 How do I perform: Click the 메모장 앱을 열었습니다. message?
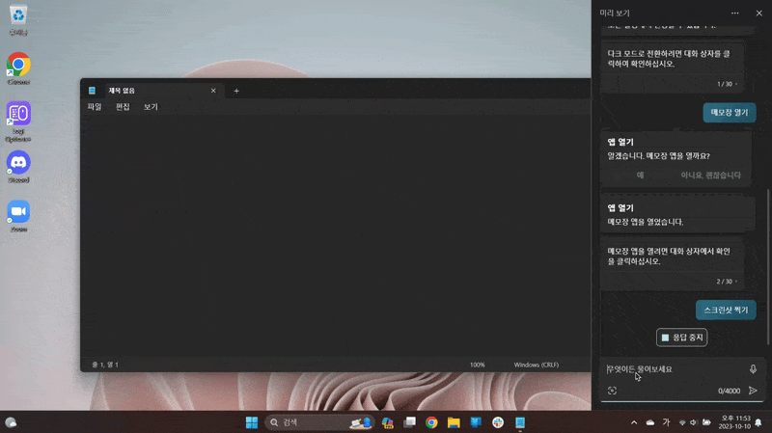(x=645, y=222)
